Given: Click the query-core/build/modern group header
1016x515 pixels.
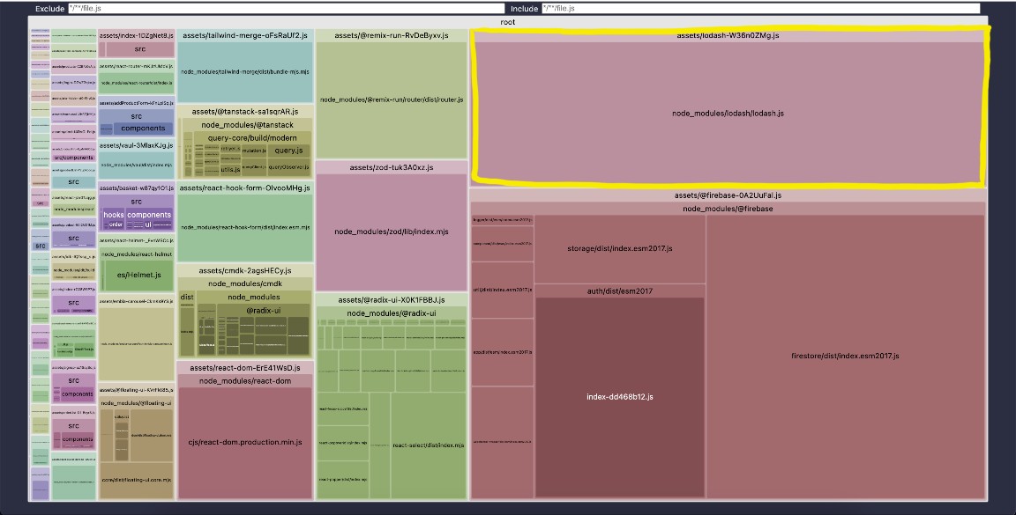Looking at the screenshot, I should pyautogui.click(x=252, y=138).
